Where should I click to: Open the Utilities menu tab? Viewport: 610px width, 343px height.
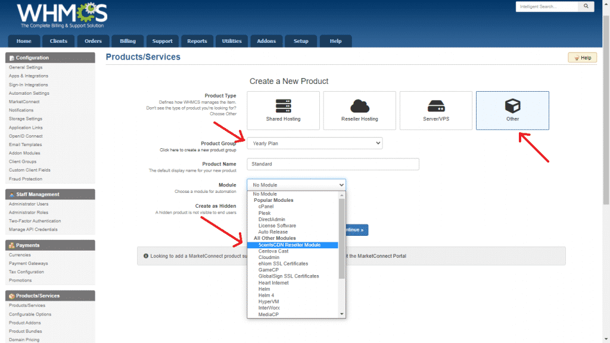click(232, 41)
